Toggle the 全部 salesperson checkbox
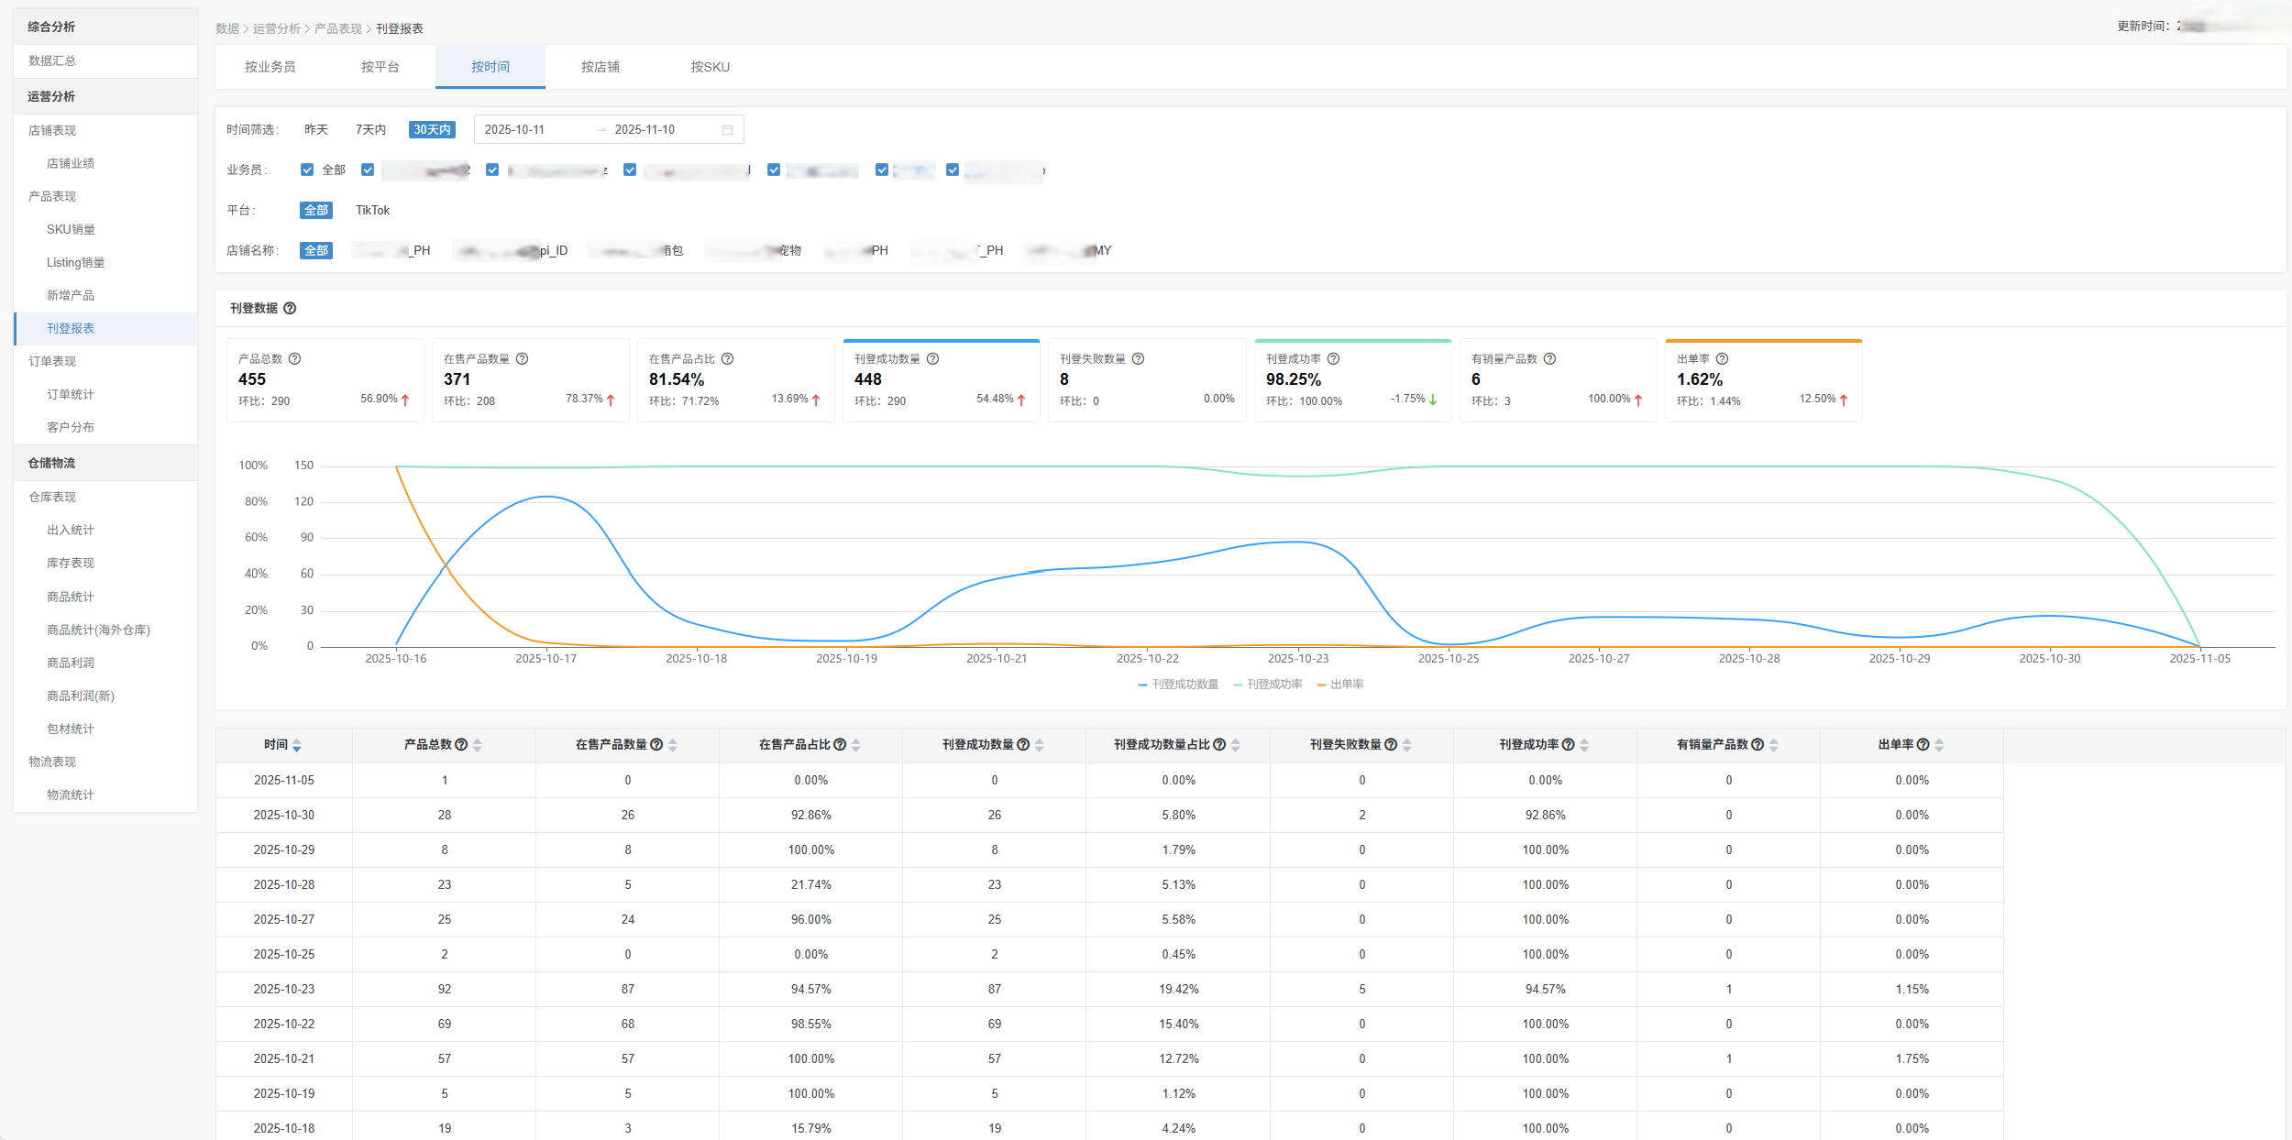2292x1140 pixels. pyautogui.click(x=307, y=170)
